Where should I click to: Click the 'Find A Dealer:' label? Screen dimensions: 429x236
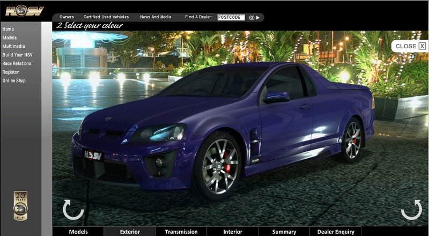198,17
